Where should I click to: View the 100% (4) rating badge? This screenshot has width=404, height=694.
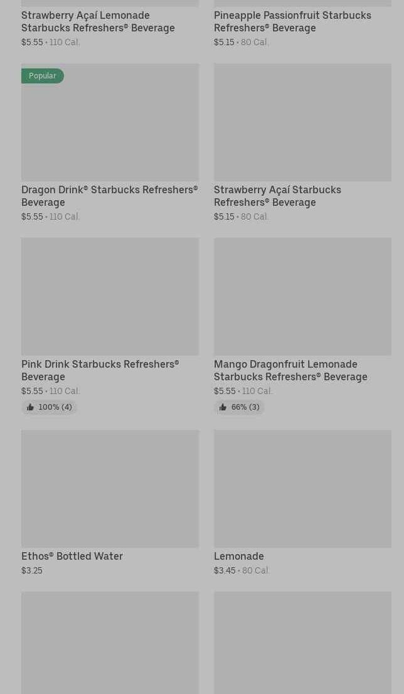tap(49, 407)
